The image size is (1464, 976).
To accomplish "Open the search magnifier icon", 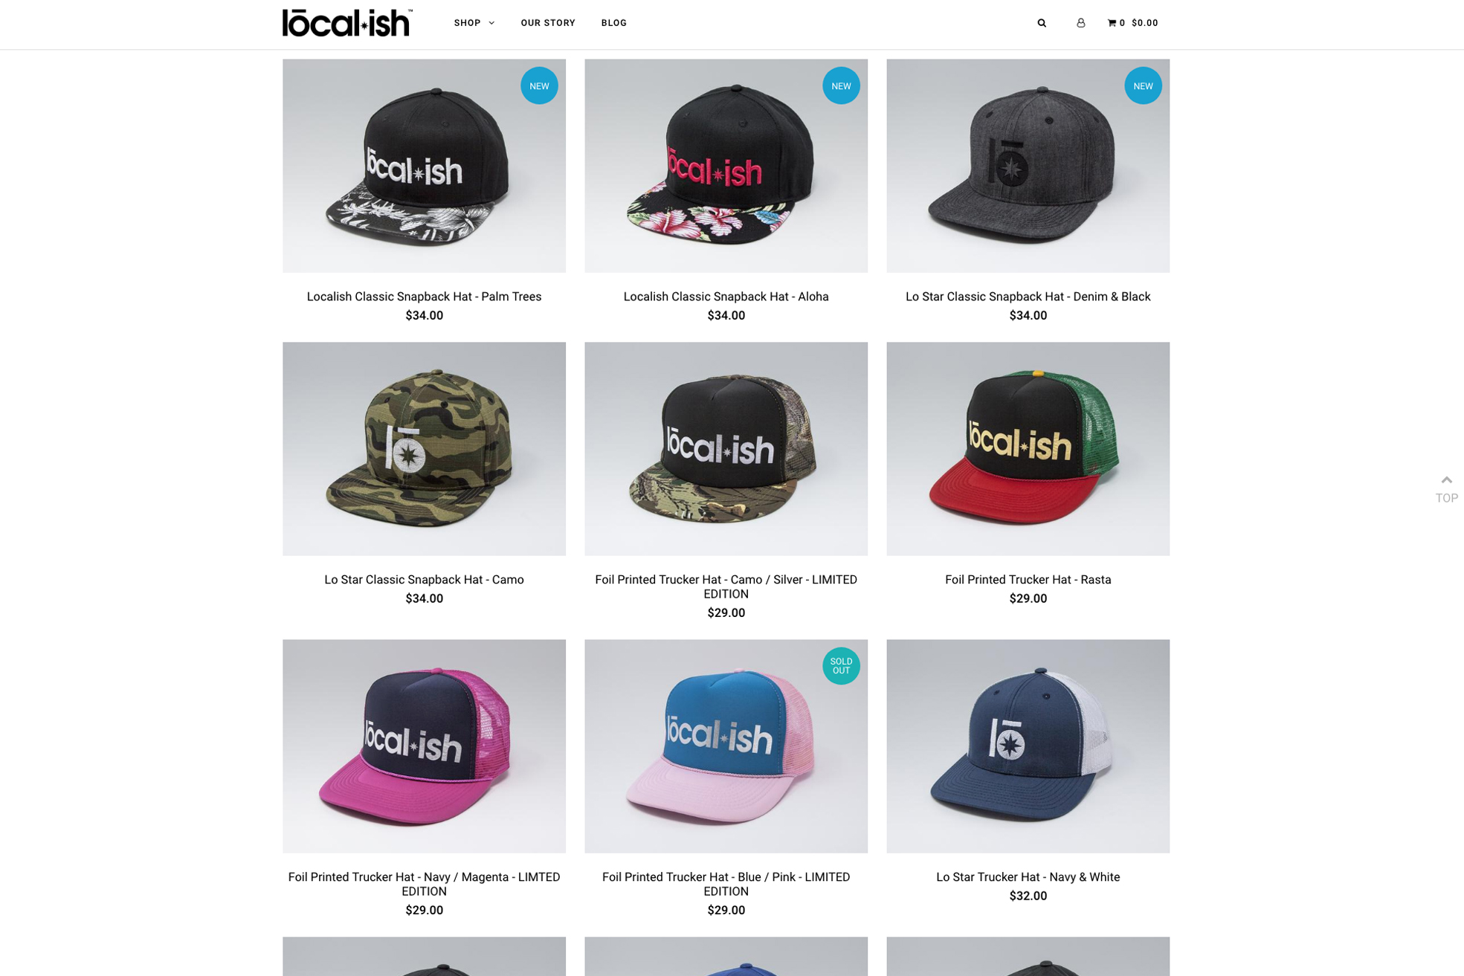I will [x=1042, y=23].
